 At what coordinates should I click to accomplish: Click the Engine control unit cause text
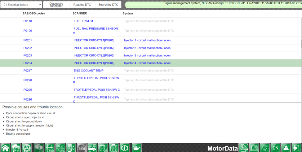click(x=18, y=134)
